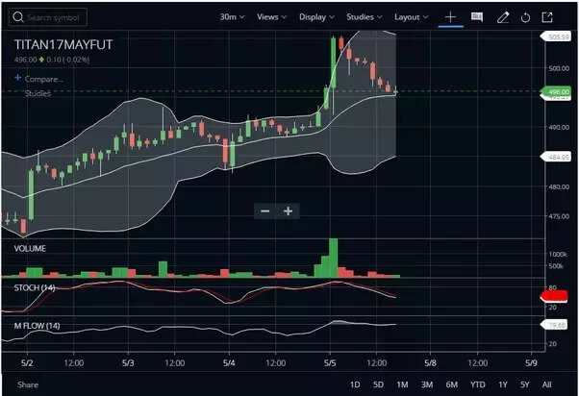Select the All range
The image size is (579, 396).
coord(547,384)
